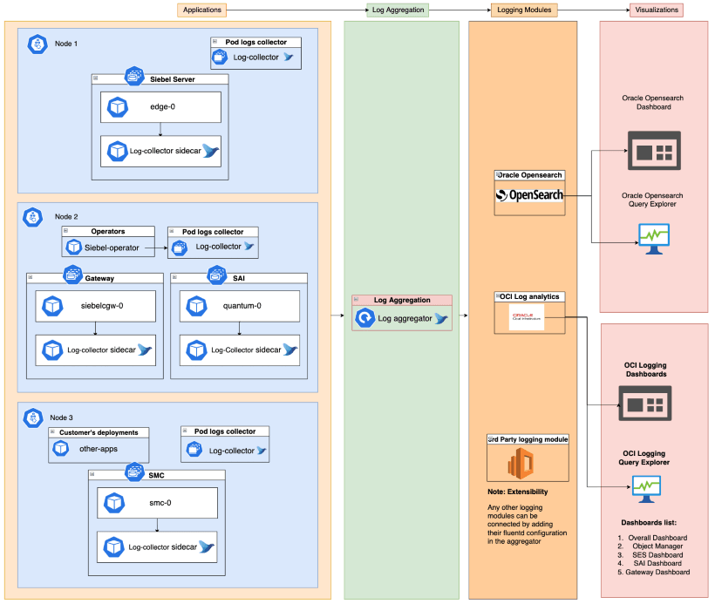Collapse the Siebel Server container

coord(96,78)
